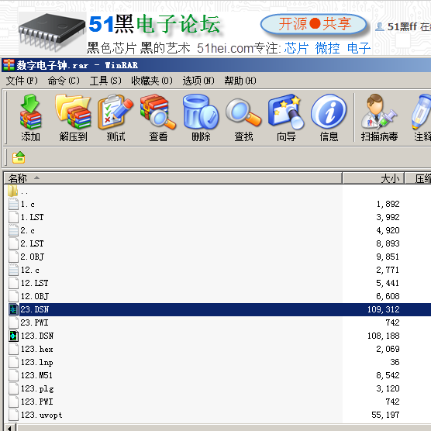This screenshot has width=431, height=431.
Task: Open the Commands (命令) menu
Action: point(64,81)
